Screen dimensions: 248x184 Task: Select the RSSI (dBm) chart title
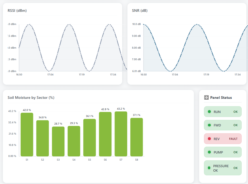(17, 11)
